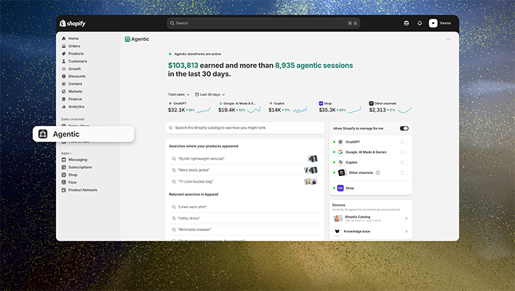Image resolution: width=515 pixels, height=291 pixels.
Task: Open the ChatGPT $32.1K sales card
Action: [189, 108]
